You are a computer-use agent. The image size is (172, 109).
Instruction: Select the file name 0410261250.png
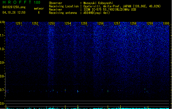click(14, 7)
